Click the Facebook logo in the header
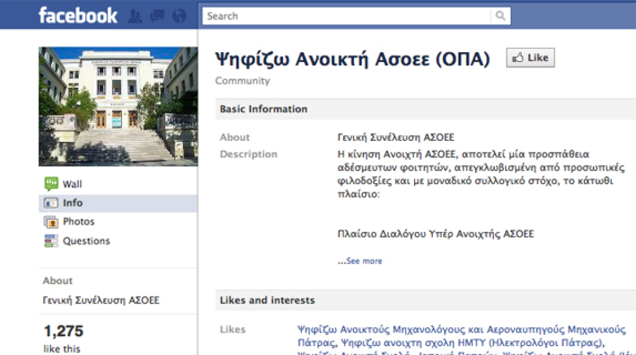 (78, 15)
